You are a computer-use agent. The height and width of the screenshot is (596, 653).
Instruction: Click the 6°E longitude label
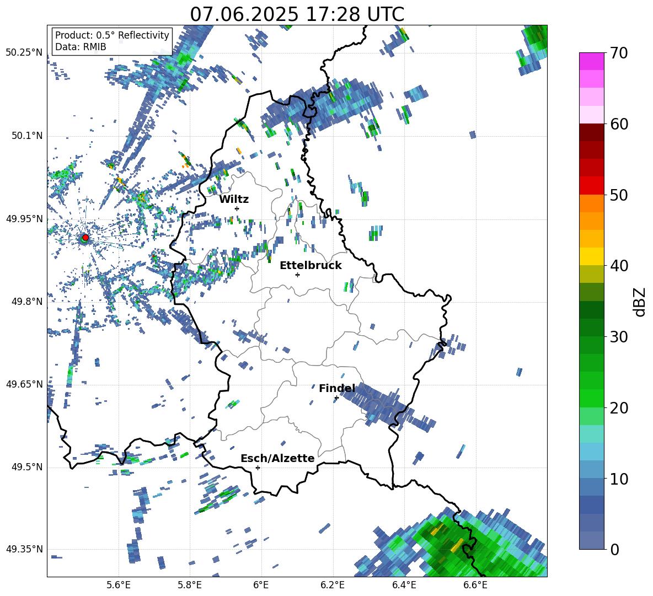(x=261, y=585)
